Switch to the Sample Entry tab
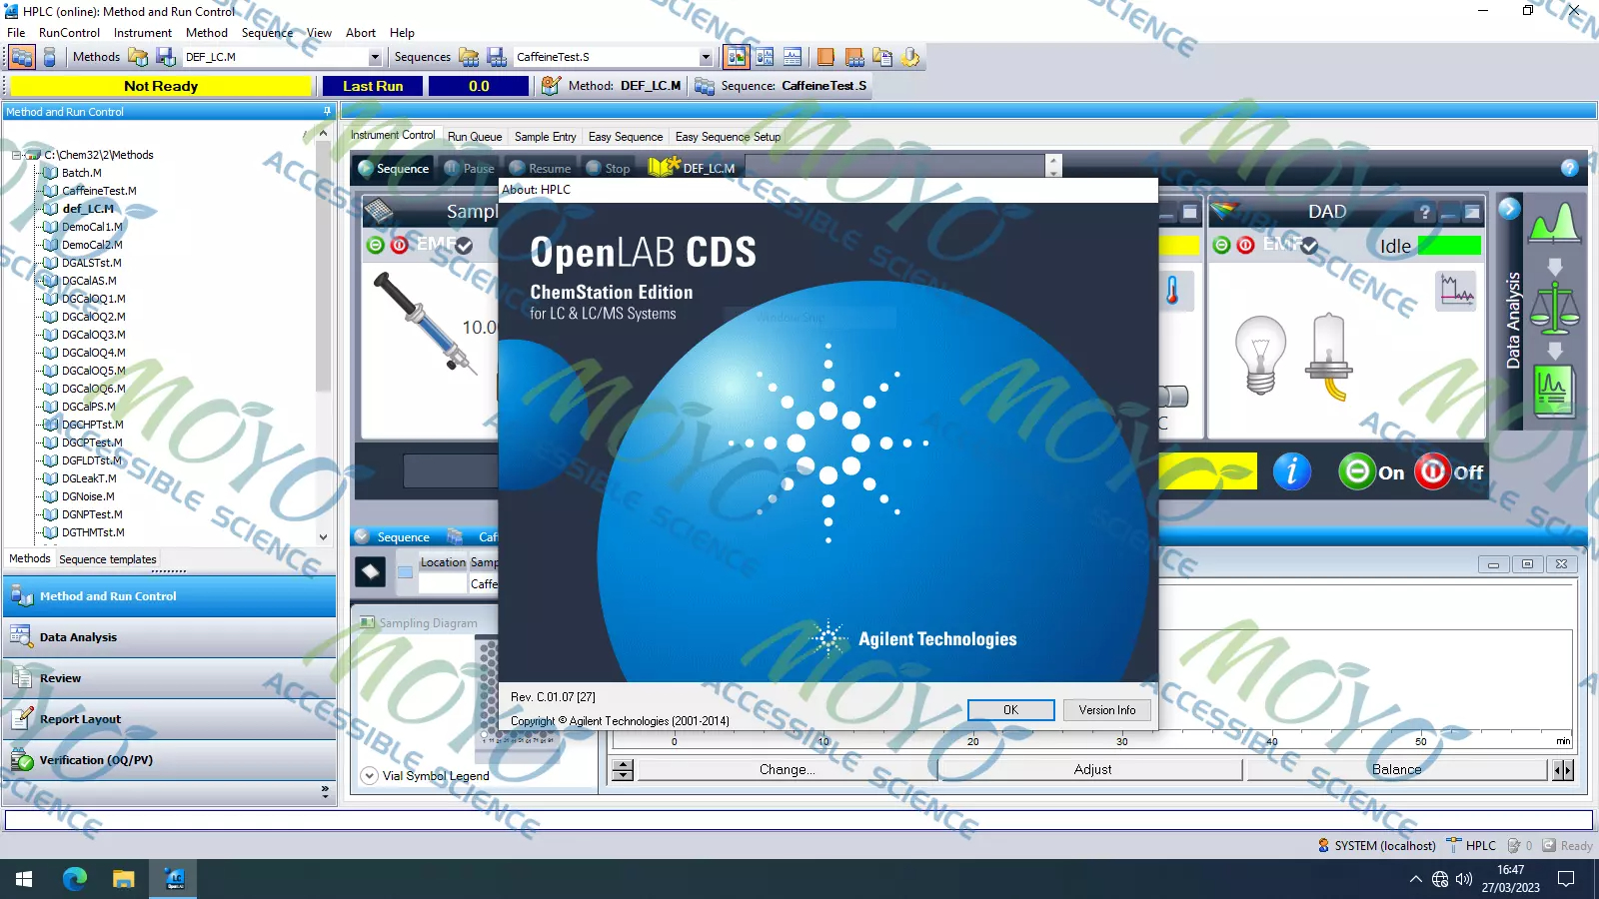 [545, 137]
